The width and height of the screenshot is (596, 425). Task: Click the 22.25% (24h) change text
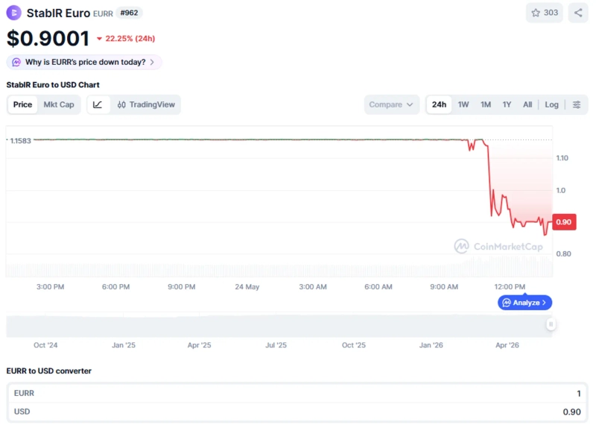click(130, 39)
